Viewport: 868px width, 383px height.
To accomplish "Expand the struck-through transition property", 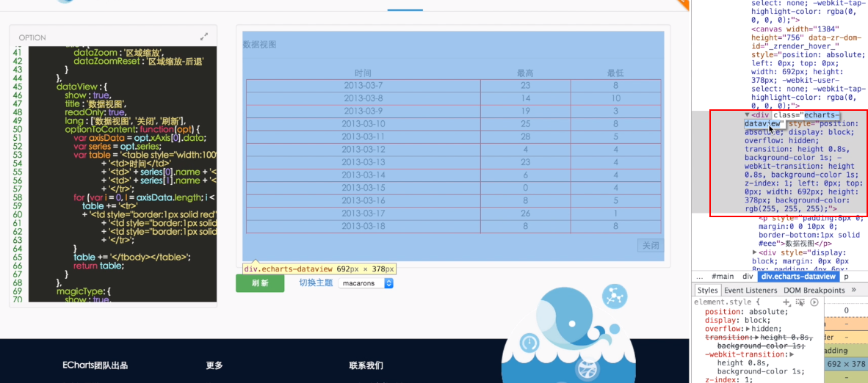I will coord(756,337).
